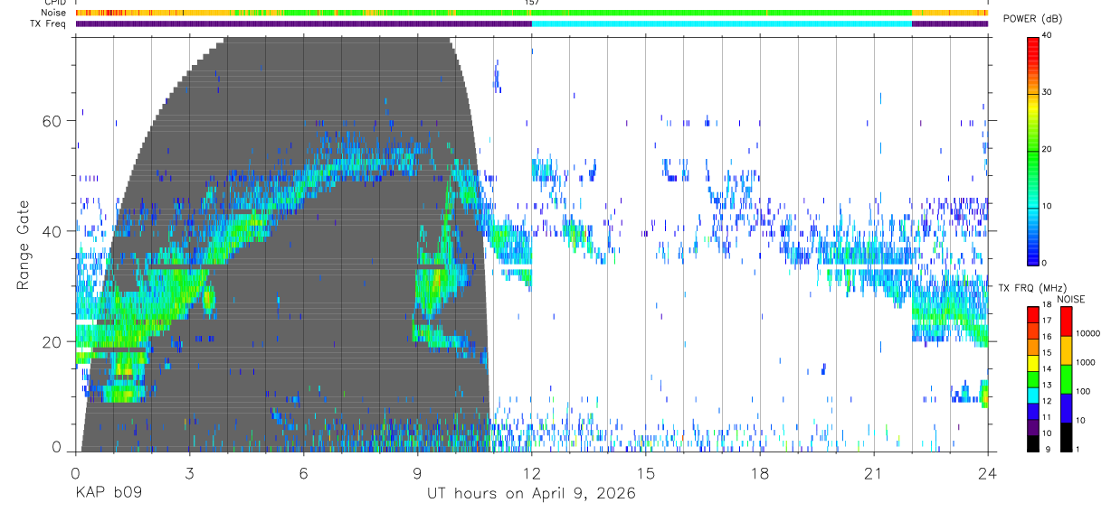Click the '40' tick on POWER color bar
Image resolution: width=1111 pixels, height=512 pixels.
1048,35
